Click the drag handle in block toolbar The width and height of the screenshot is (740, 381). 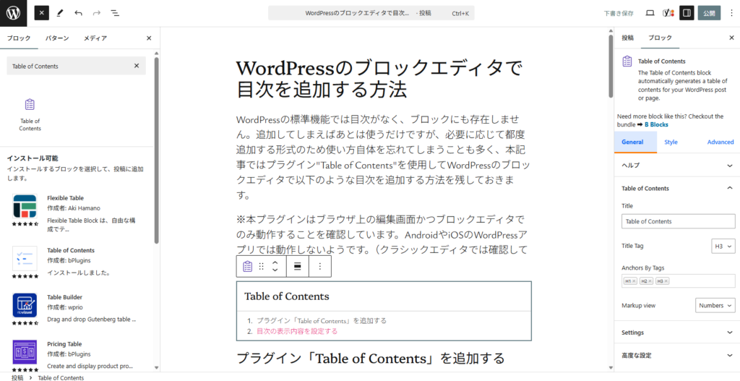[x=262, y=266]
